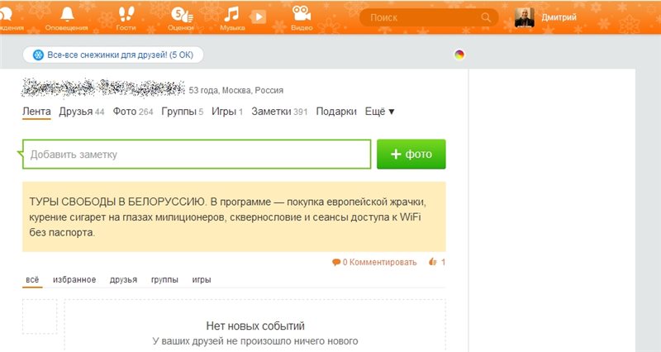Open the Оценки ratings icon
Viewport: 661px width, 352px height.
pyautogui.click(x=182, y=15)
